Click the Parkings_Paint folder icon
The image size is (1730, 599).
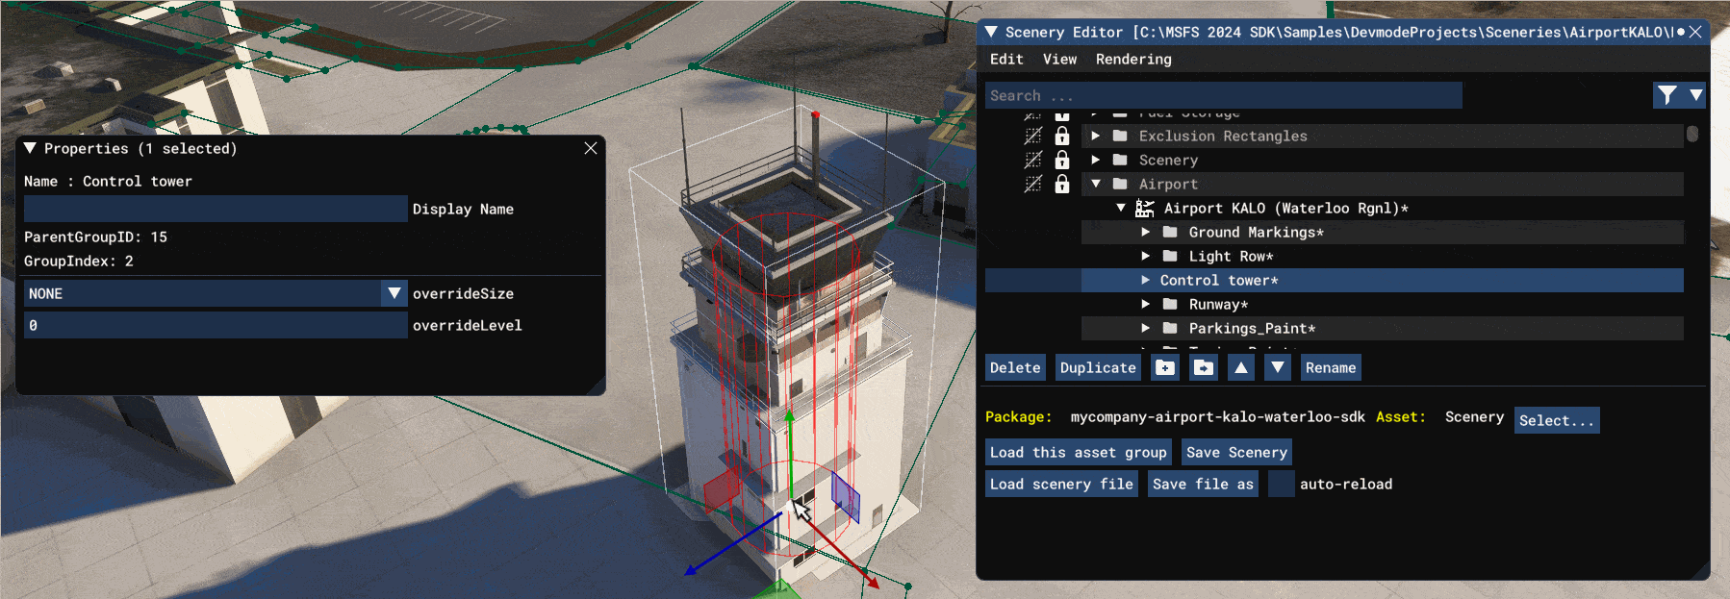(1170, 328)
